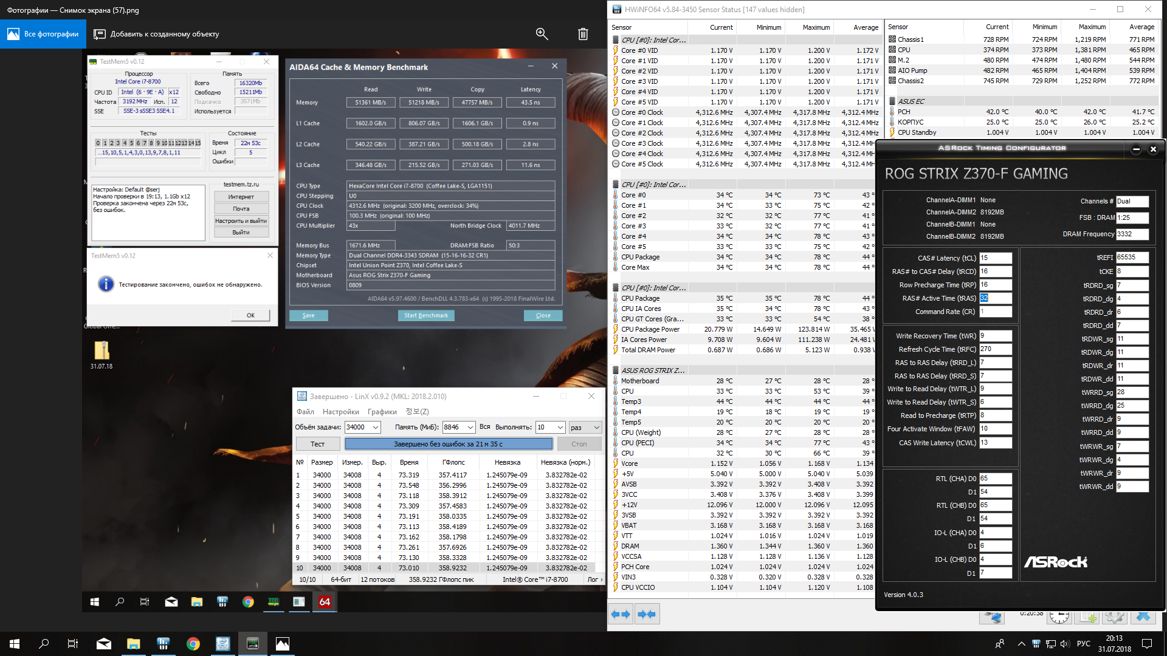Click the zoom magnifier icon in Photos
Viewport: 1167px width, 656px height.
click(542, 34)
